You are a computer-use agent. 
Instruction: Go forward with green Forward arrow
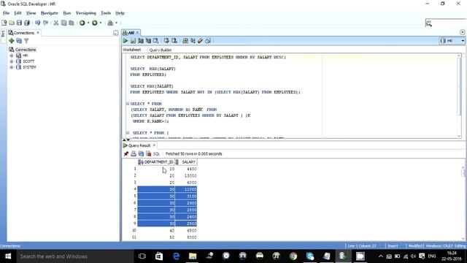point(95,23)
